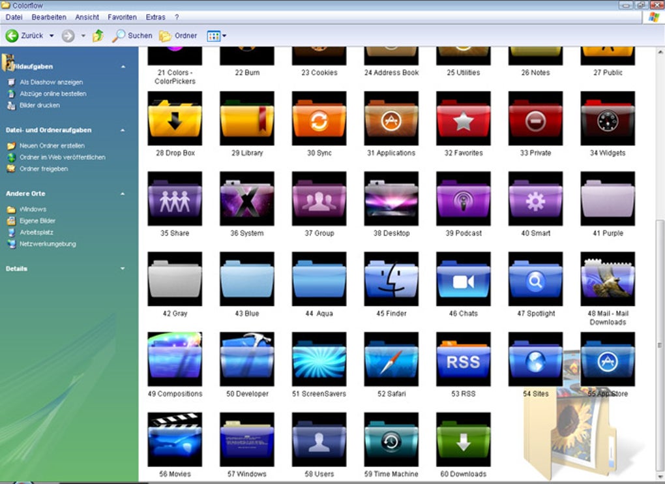Select the 41 Purple folder icon
Image resolution: width=665 pixels, height=484 pixels.
[608, 198]
